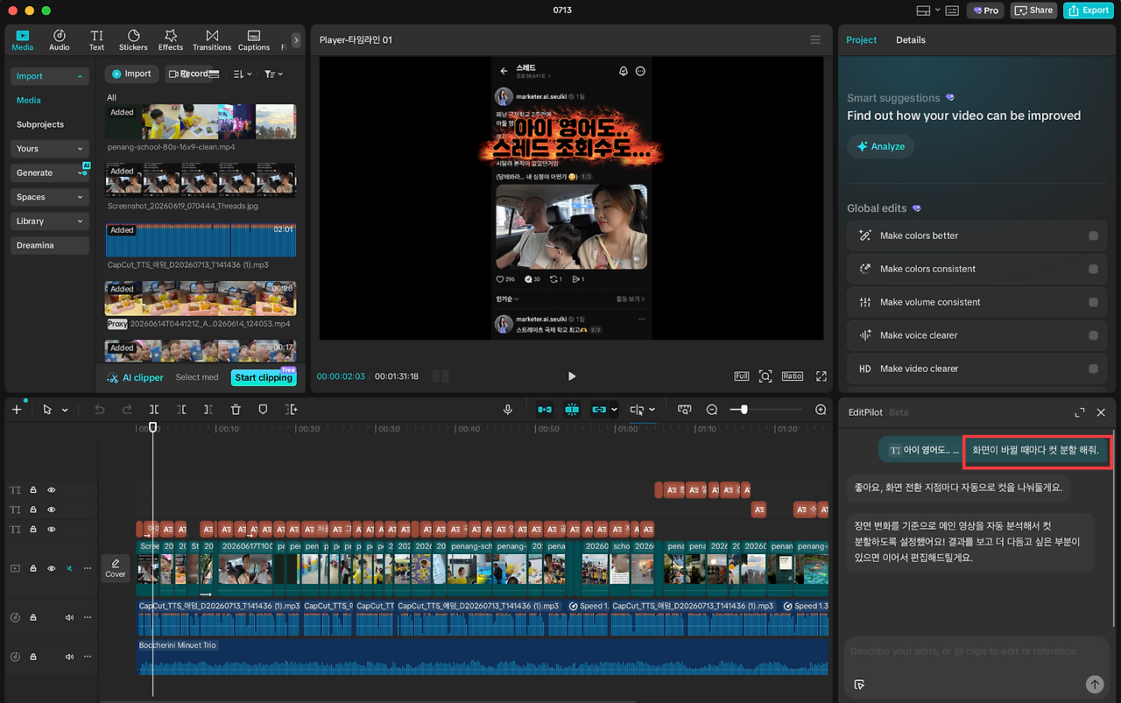Click the Share button
The height and width of the screenshot is (703, 1121).
(x=1033, y=11)
